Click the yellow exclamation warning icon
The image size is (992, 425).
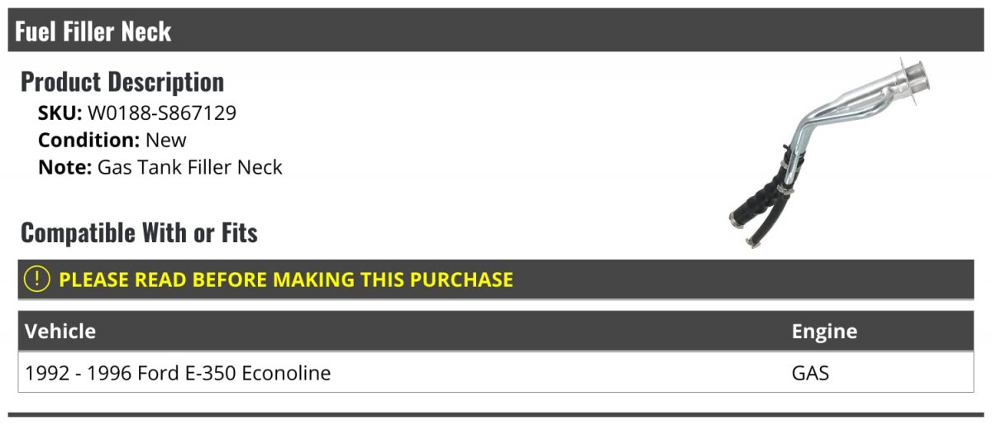click(x=37, y=279)
